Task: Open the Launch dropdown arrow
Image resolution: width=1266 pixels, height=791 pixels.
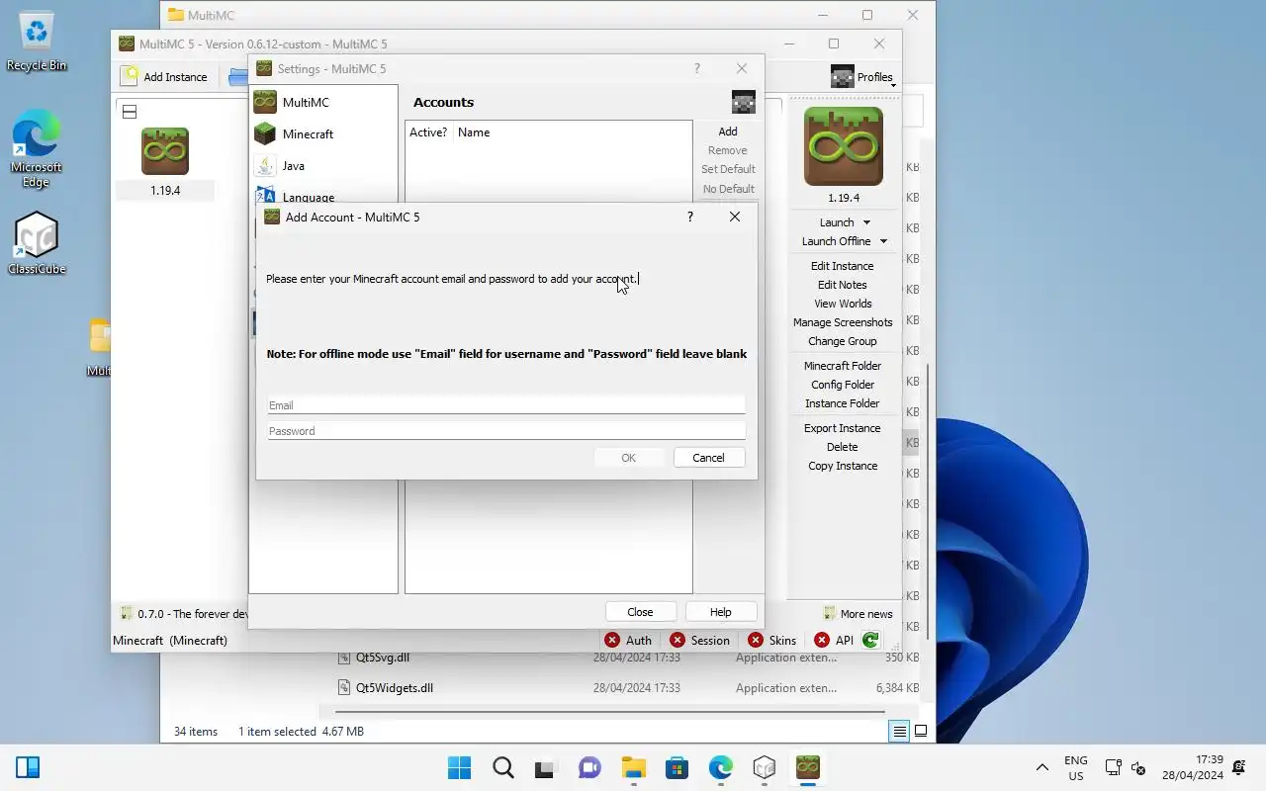Action: click(x=867, y=222)
